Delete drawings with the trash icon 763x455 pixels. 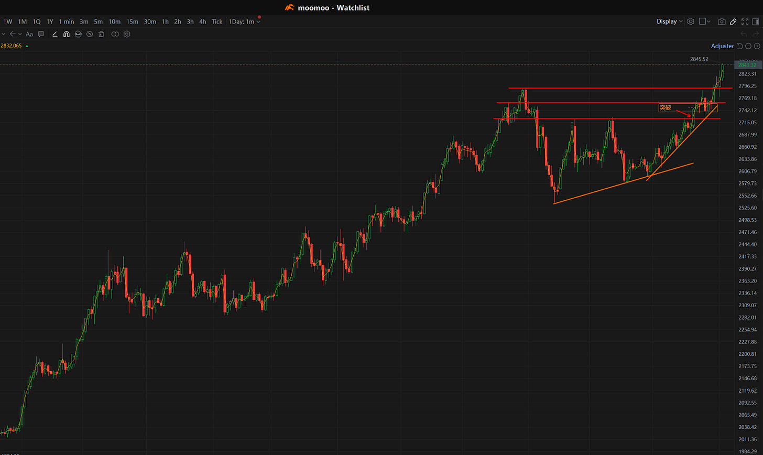click(x=101, y=34)
